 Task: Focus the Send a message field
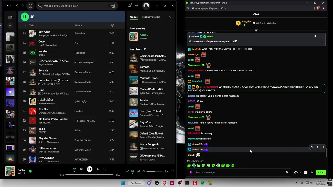[x=238, y=172]
